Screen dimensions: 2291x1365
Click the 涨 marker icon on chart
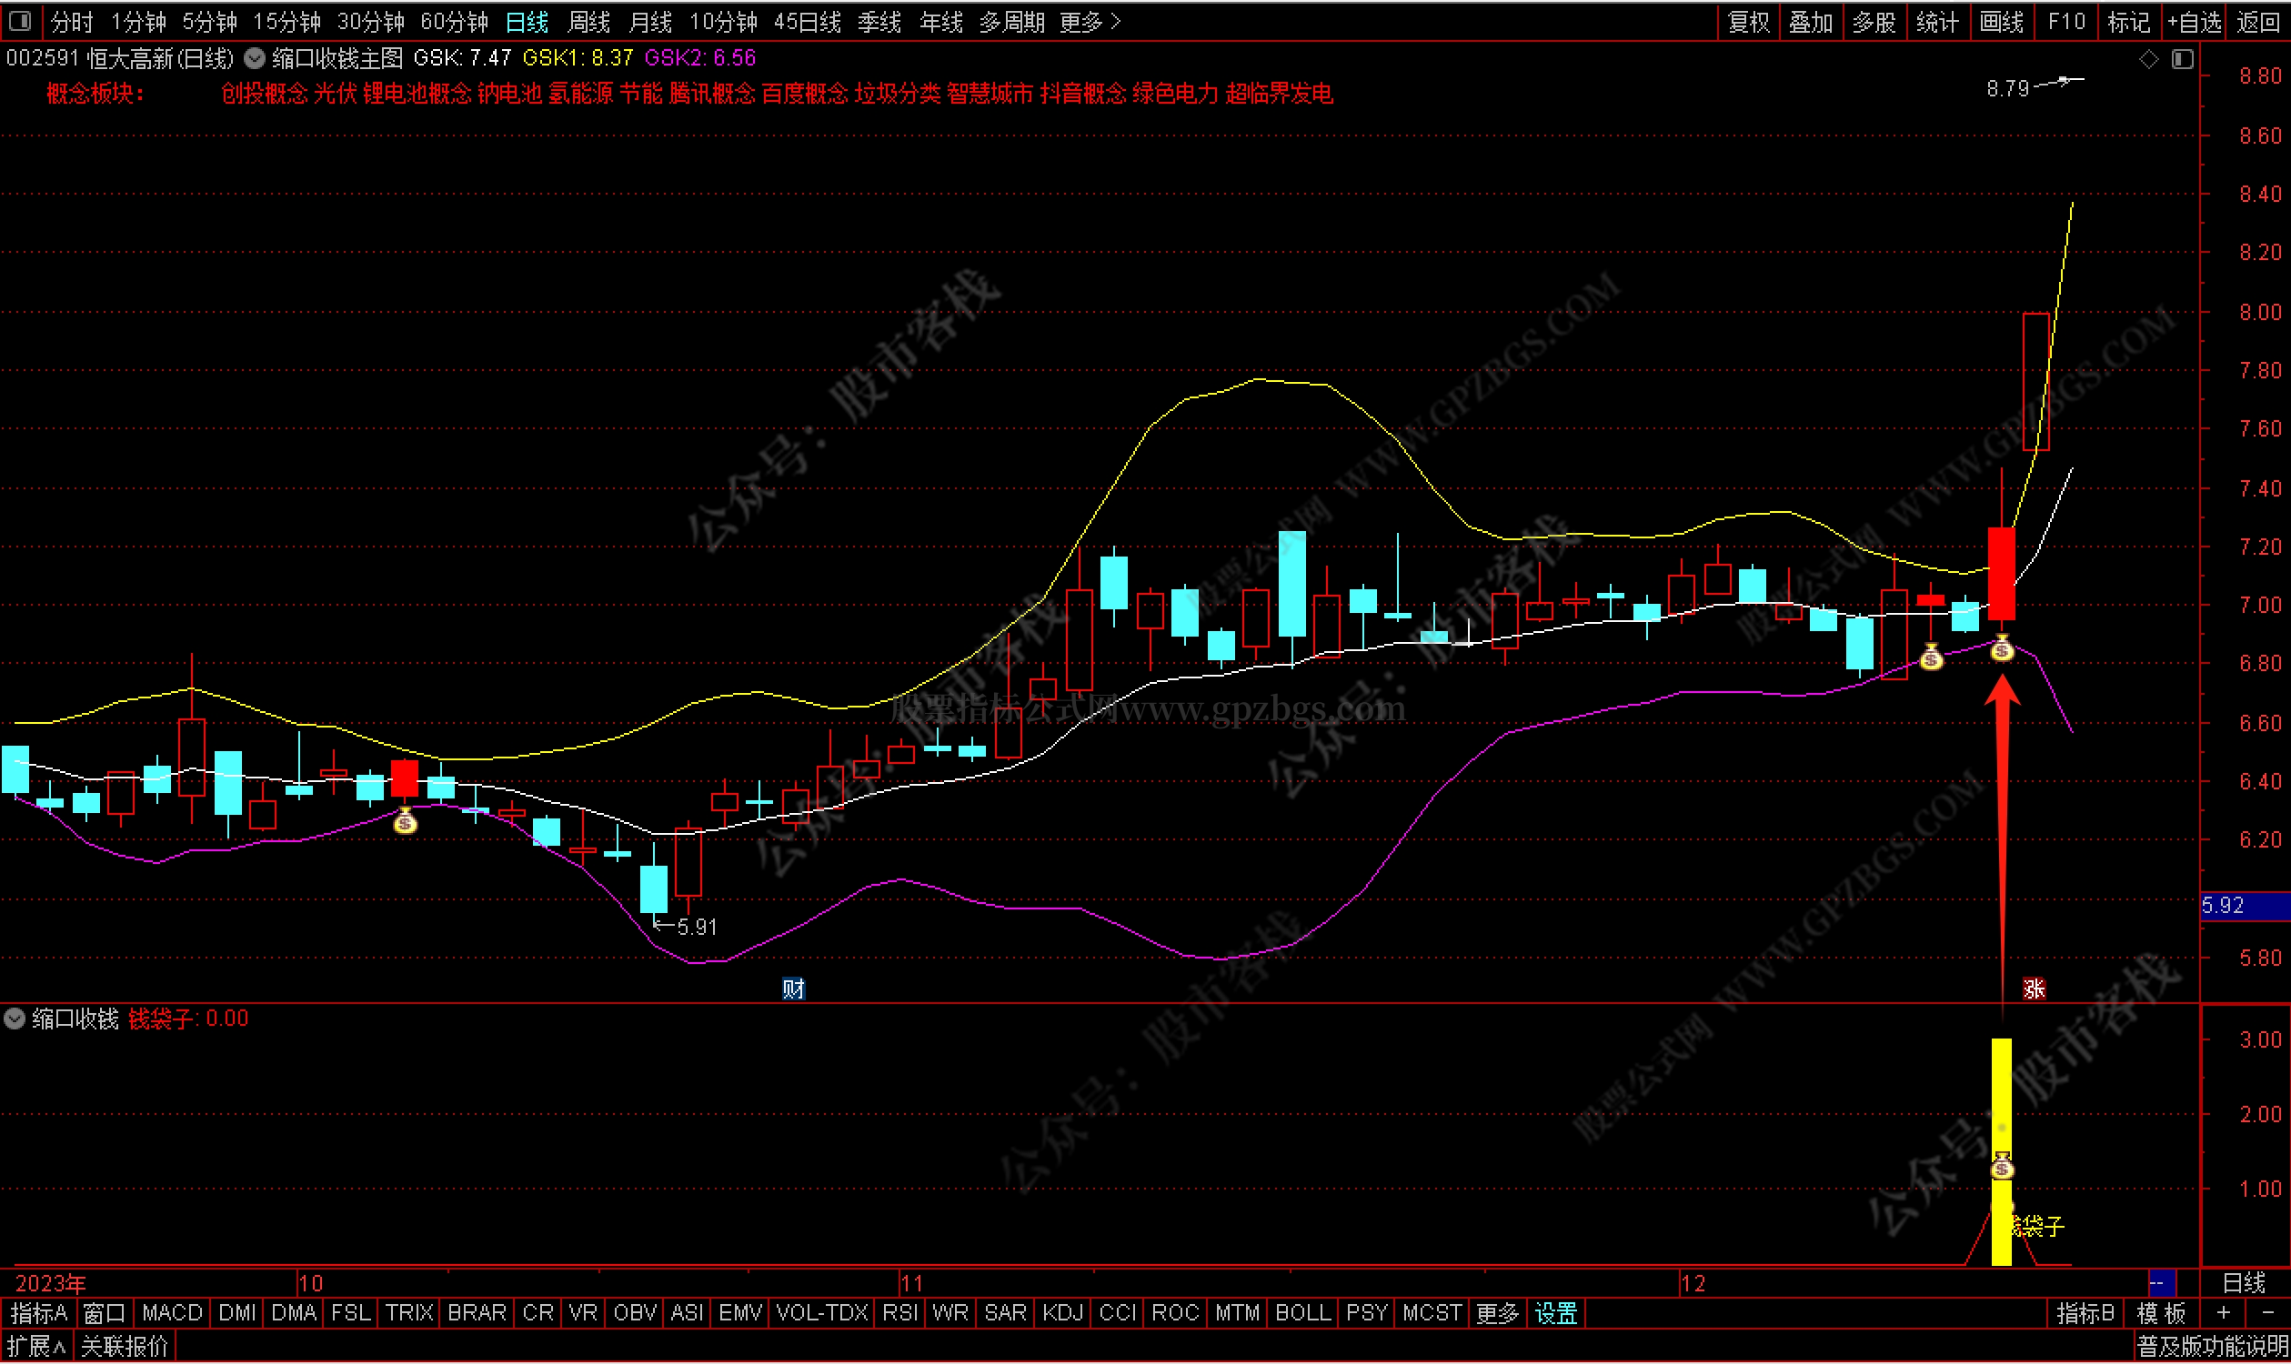(x=2034, y=989)
